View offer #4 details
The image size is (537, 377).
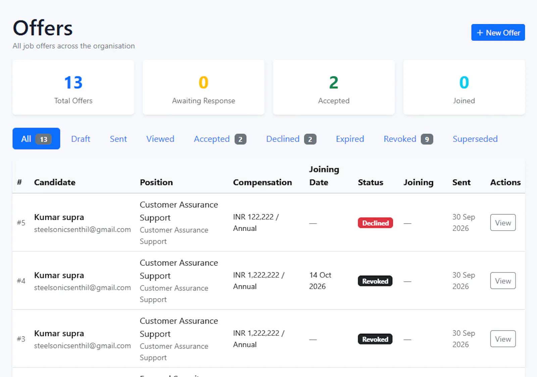[x=503, y=281]
